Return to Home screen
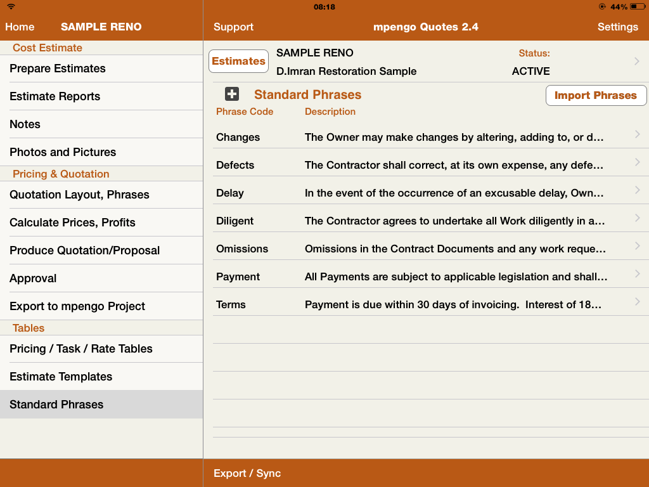Viewport: 649px width, 487px height. point(20,27)
